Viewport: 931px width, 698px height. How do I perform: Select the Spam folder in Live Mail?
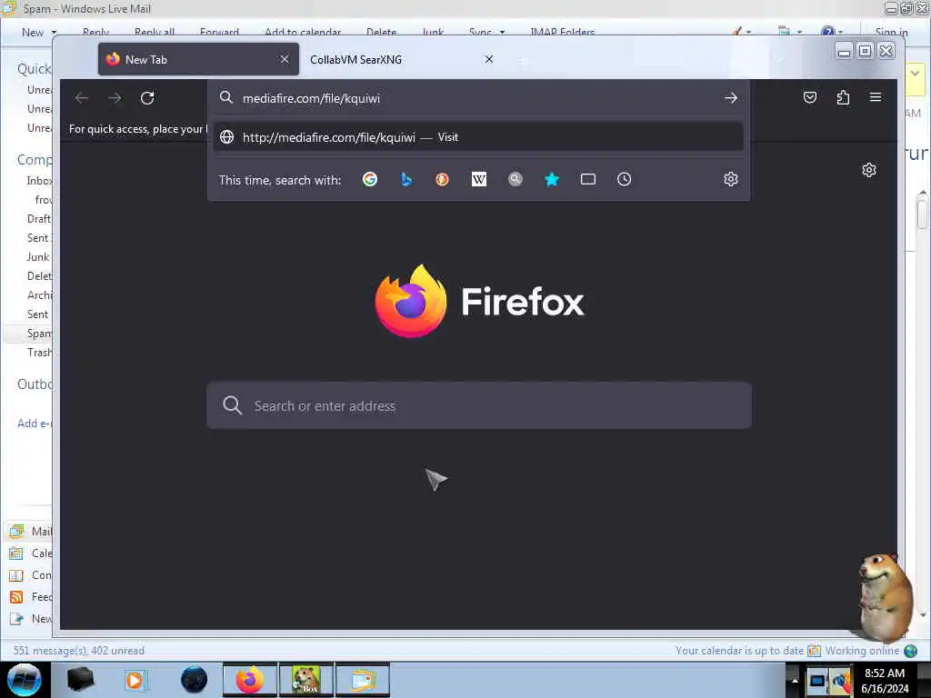38,334
